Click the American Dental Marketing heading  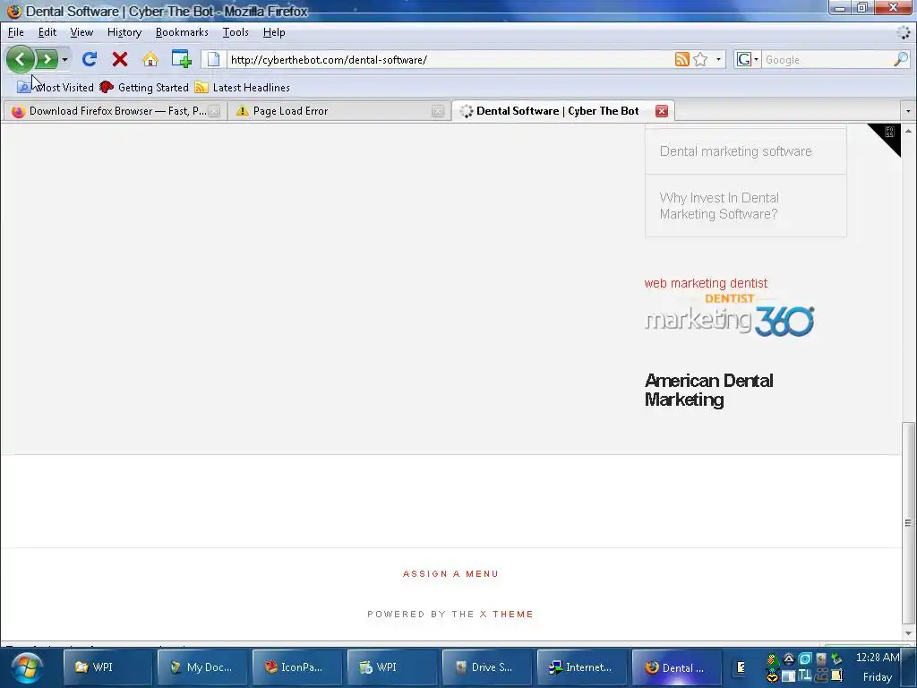tap(709, 391)
